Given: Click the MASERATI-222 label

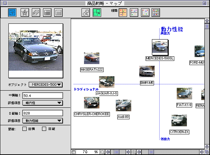Looking at the screenshot, I should 92,70.
